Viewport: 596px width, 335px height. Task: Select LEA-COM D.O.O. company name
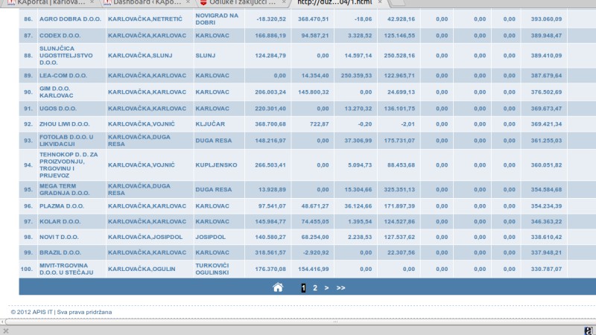pos(63,76)
